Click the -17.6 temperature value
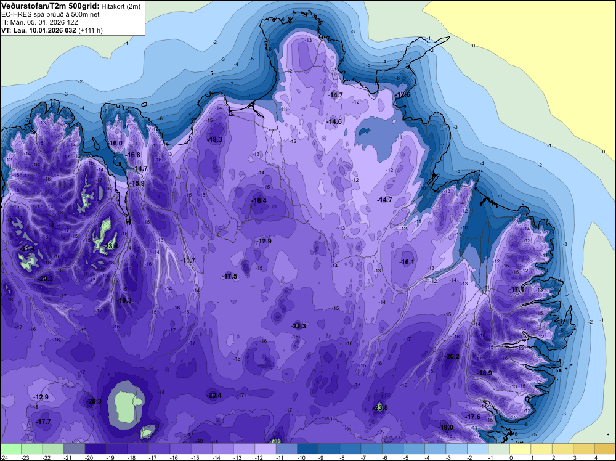 (473, 417)
